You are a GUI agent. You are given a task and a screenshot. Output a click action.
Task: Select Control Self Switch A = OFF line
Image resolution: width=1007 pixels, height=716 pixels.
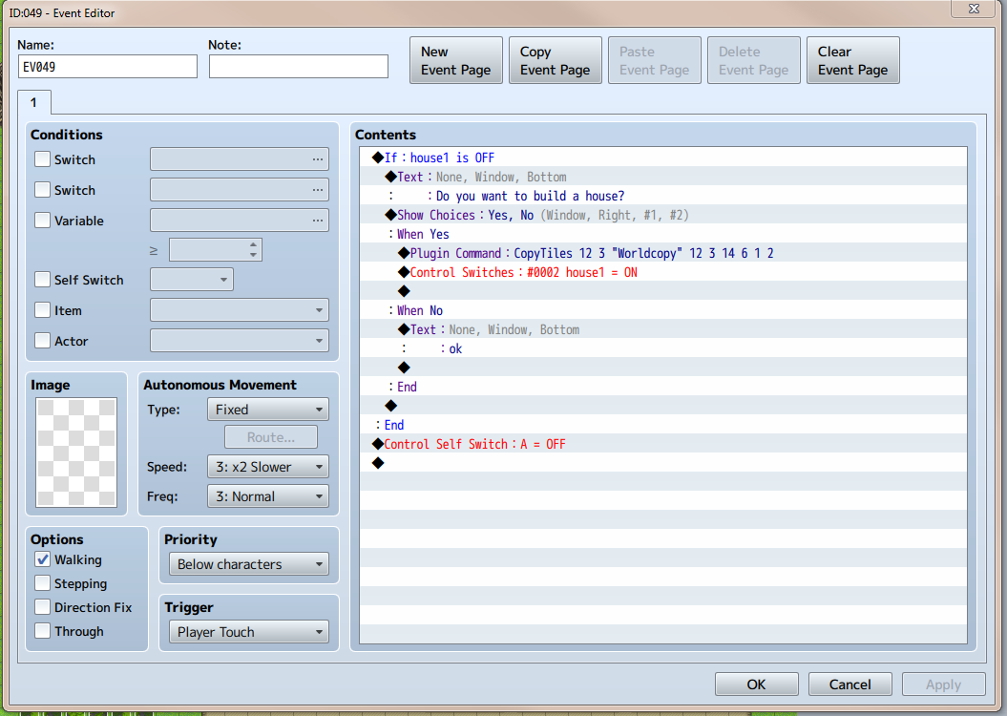(662, 444)
